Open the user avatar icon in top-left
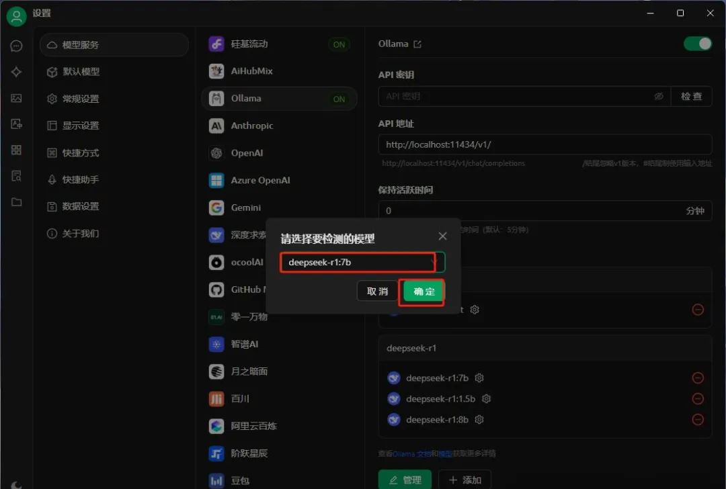This screenshot has height=489, width=726. pos(16,16)
